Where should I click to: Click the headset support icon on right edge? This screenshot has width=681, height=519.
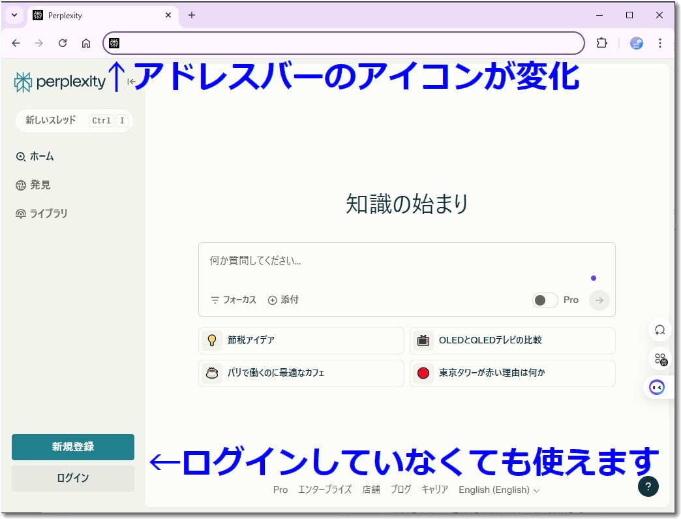pyautogui.click(x=659, y=330)
